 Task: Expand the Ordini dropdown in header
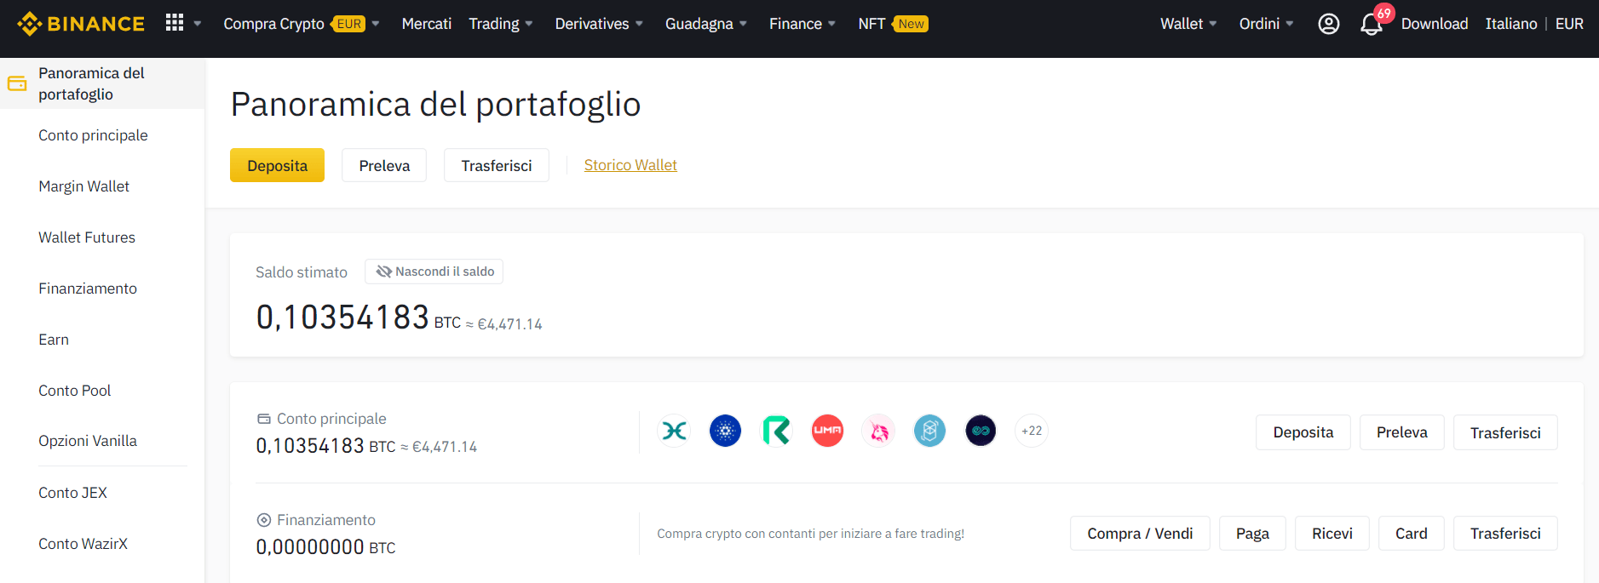[x=1266, y=24]
